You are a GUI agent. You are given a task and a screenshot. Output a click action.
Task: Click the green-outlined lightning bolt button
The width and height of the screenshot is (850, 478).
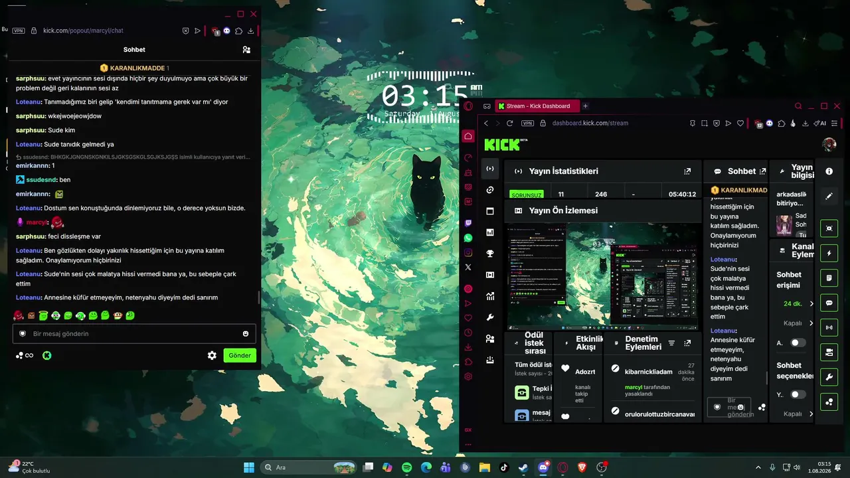click(x=829, y=253)
